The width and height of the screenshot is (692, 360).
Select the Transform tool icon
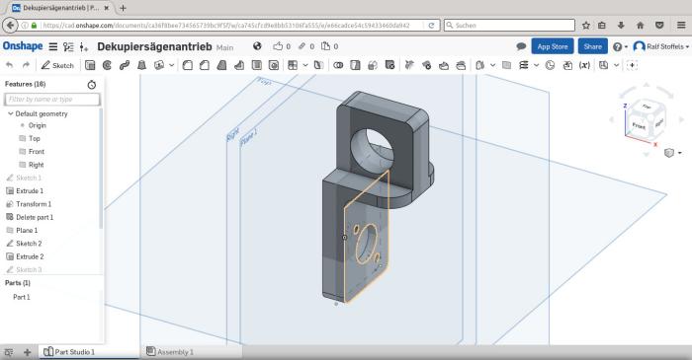click(x=373, y=65)
